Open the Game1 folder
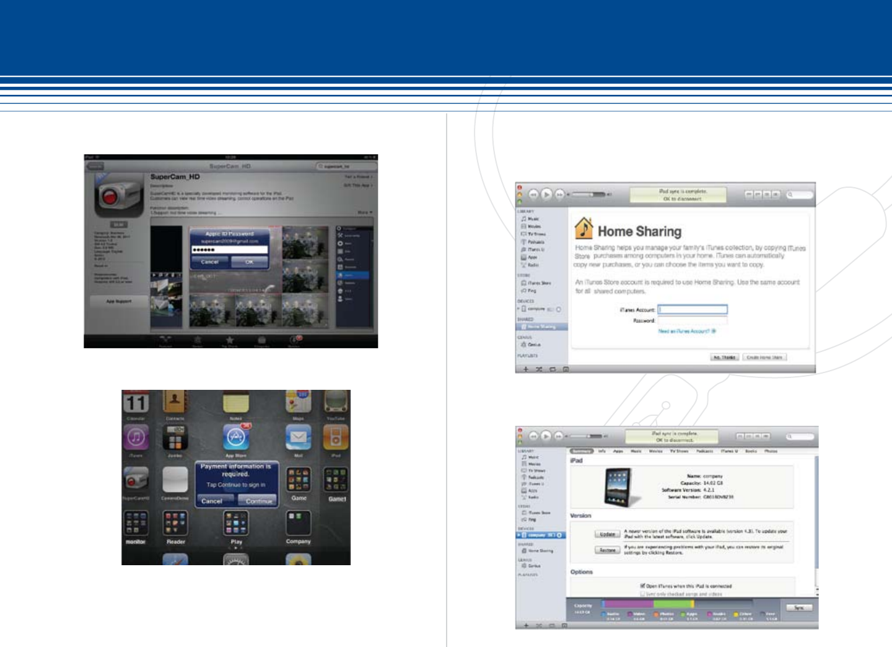This screenshot has height=647, width=892. coord(336,480)
